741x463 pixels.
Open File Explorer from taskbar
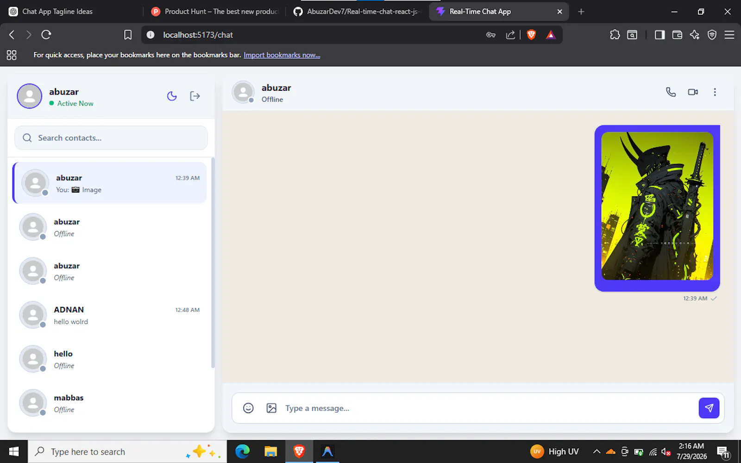(x=270, y=451)
